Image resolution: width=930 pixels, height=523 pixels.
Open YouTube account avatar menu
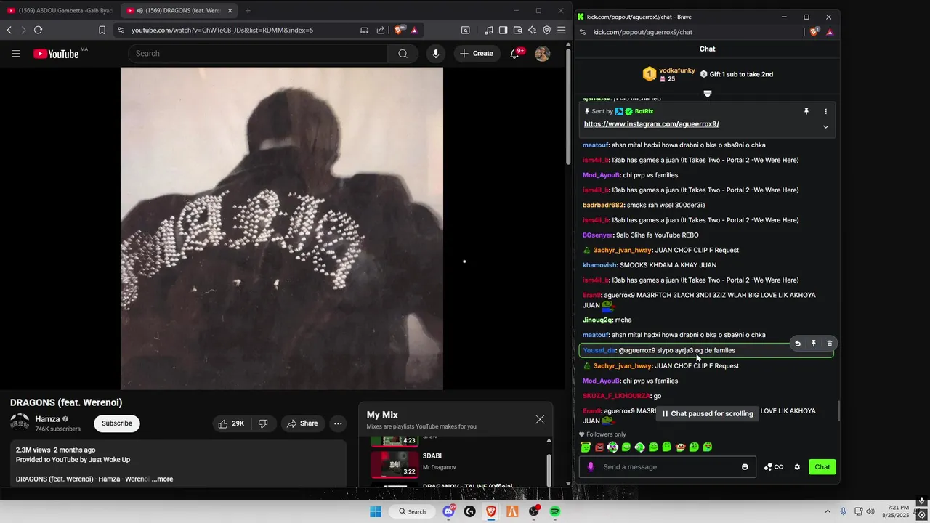[542, 53]
